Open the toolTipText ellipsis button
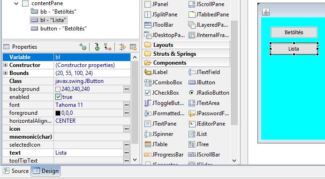Screen dimensions: 325x179 coord(127,160)
